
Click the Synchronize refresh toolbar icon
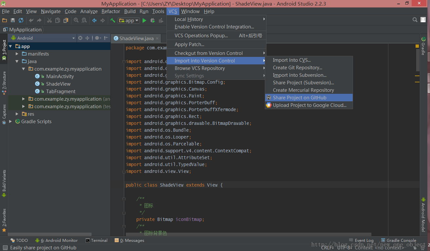21,20
